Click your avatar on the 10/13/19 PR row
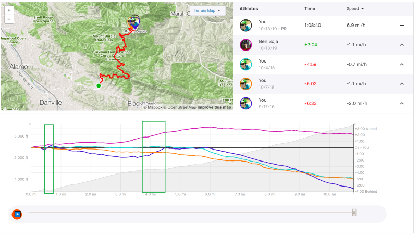 click(x=246, y=26)
